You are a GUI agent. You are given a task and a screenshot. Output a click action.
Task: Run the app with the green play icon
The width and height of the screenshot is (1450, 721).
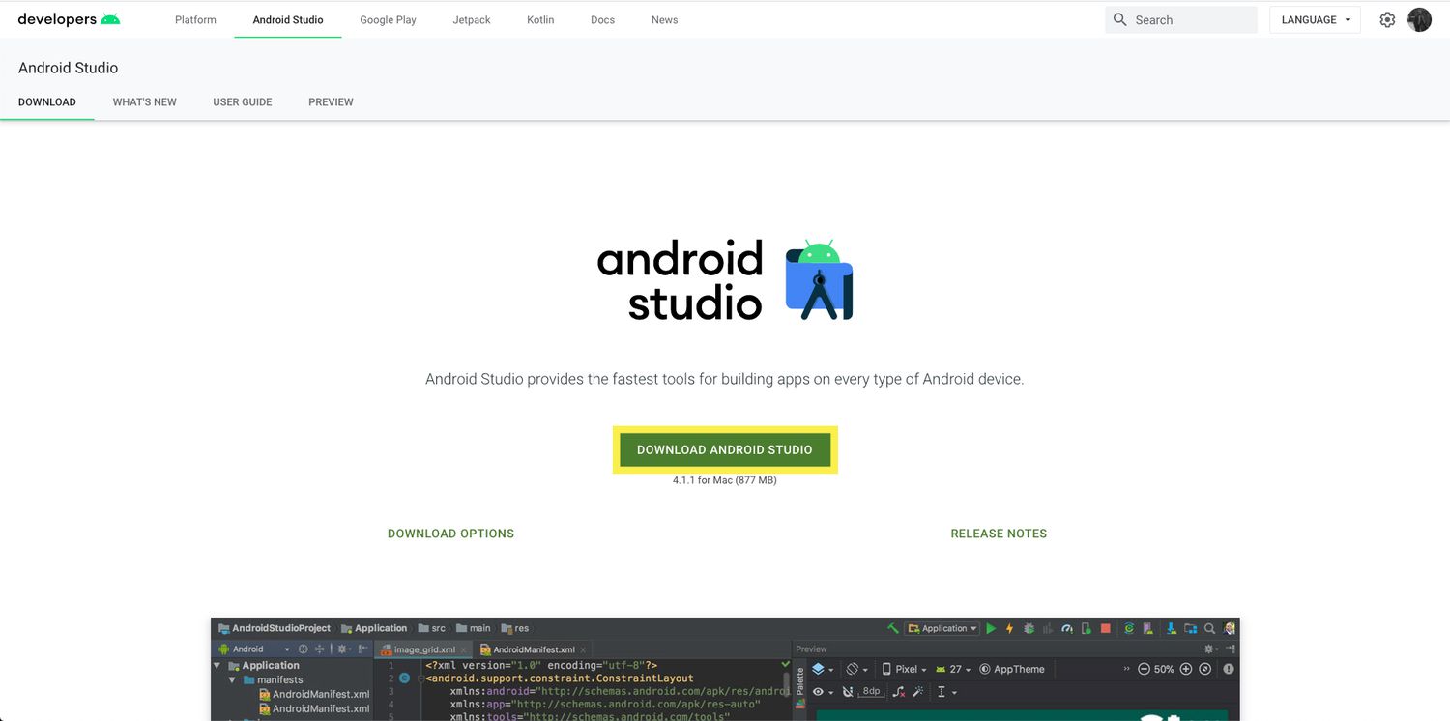pos(991,628)
